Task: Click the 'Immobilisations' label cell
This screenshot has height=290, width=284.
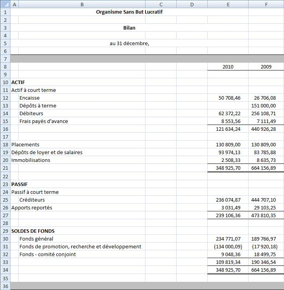Action: click(x=31, y=160)
